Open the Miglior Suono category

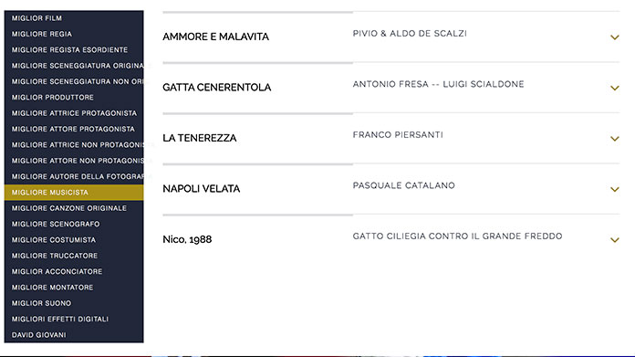74,303
